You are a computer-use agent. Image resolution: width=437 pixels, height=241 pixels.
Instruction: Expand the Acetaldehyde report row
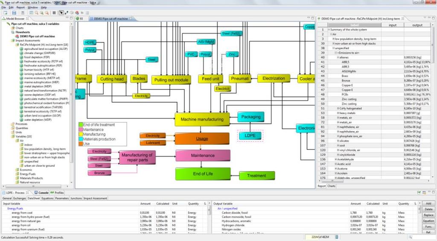point(336,159)
